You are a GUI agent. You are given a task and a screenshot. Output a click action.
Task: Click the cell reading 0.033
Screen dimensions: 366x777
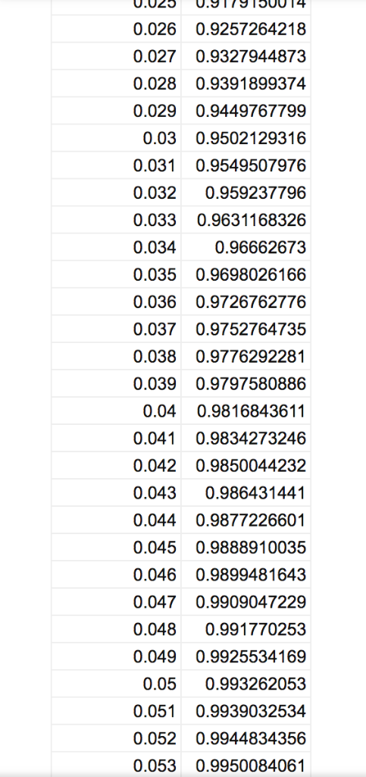coord(116,219)
